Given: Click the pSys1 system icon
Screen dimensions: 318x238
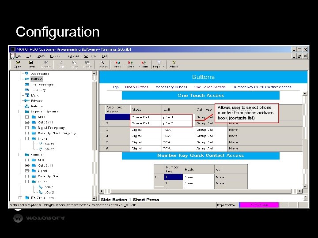Looking at the screenshot, I should [x=41, y=144].
